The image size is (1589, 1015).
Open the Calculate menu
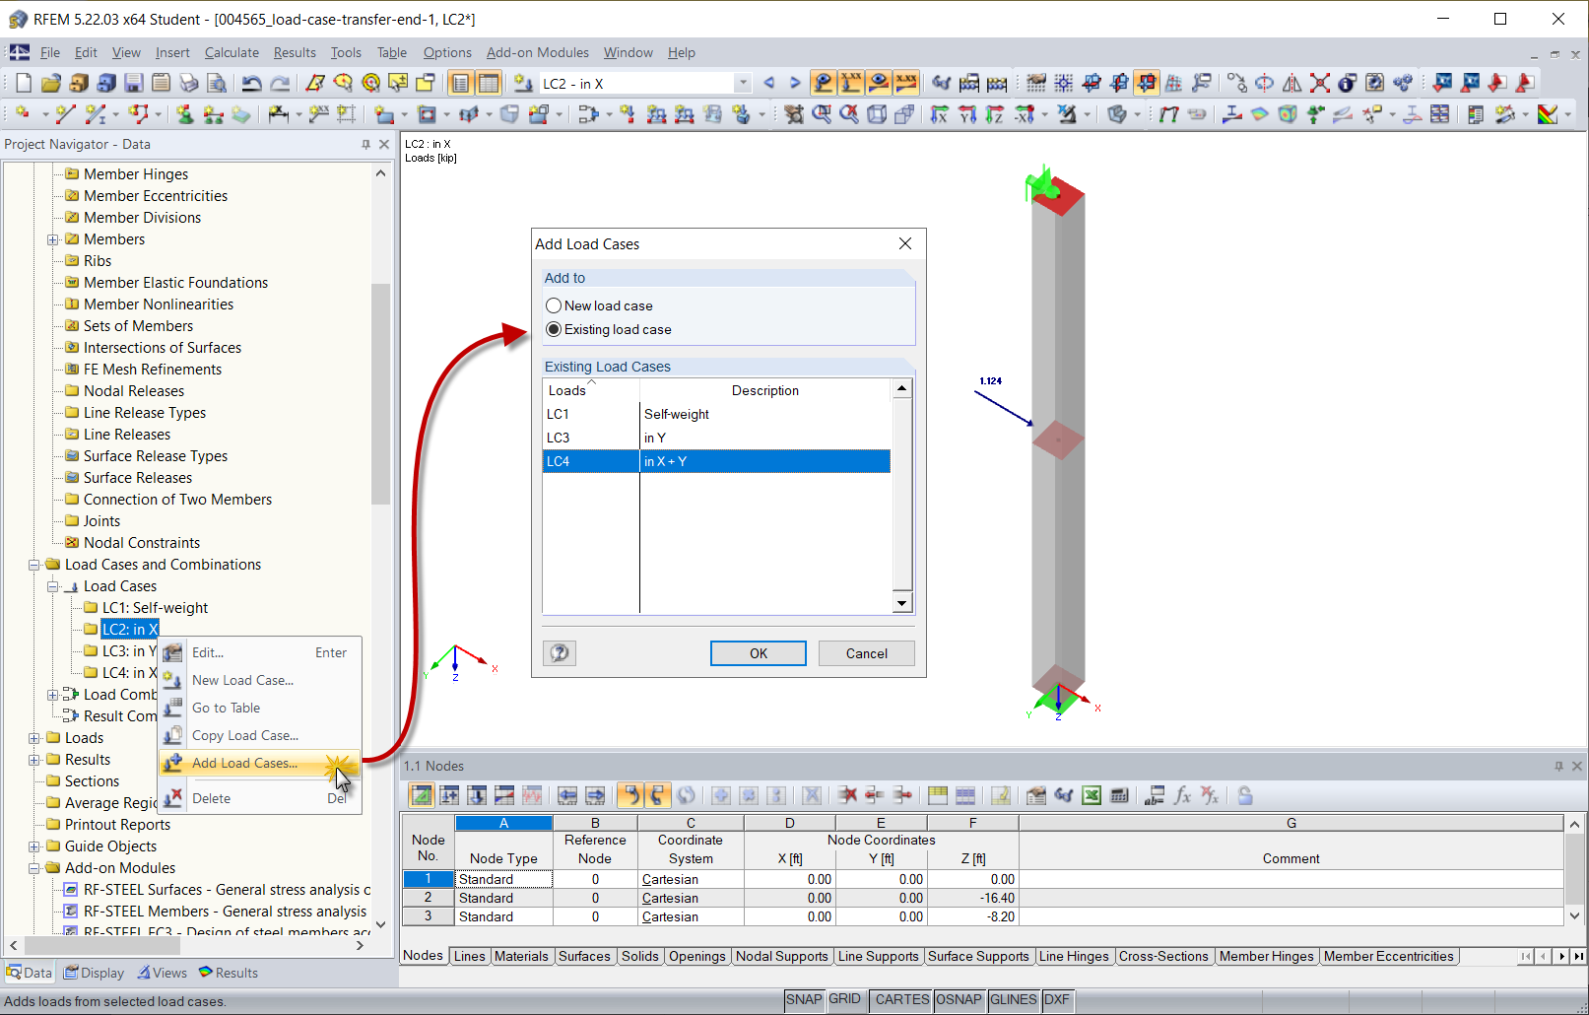(x=232, y=52)
